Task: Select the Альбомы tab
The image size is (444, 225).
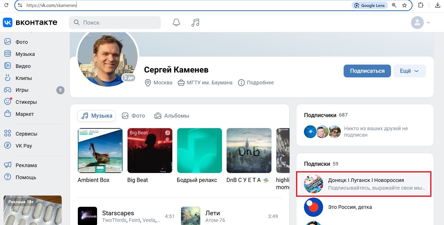Action: 172,116
